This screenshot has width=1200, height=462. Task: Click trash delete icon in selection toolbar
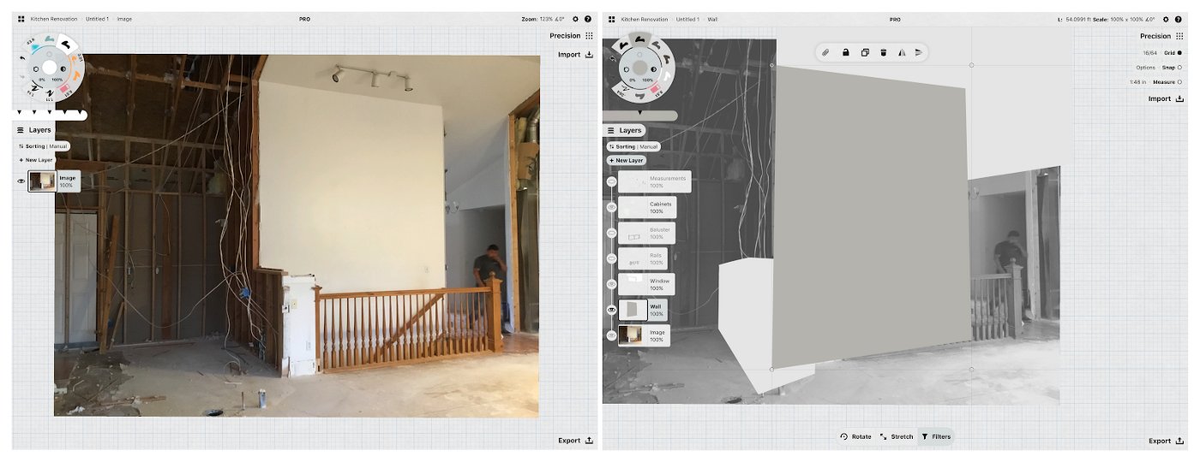[x=883, y=53]
